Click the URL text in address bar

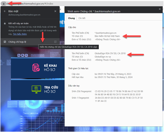(30, 4)
